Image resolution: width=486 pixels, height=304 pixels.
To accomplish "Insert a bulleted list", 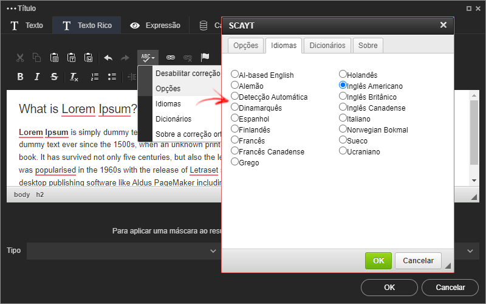I will point(112,77).
